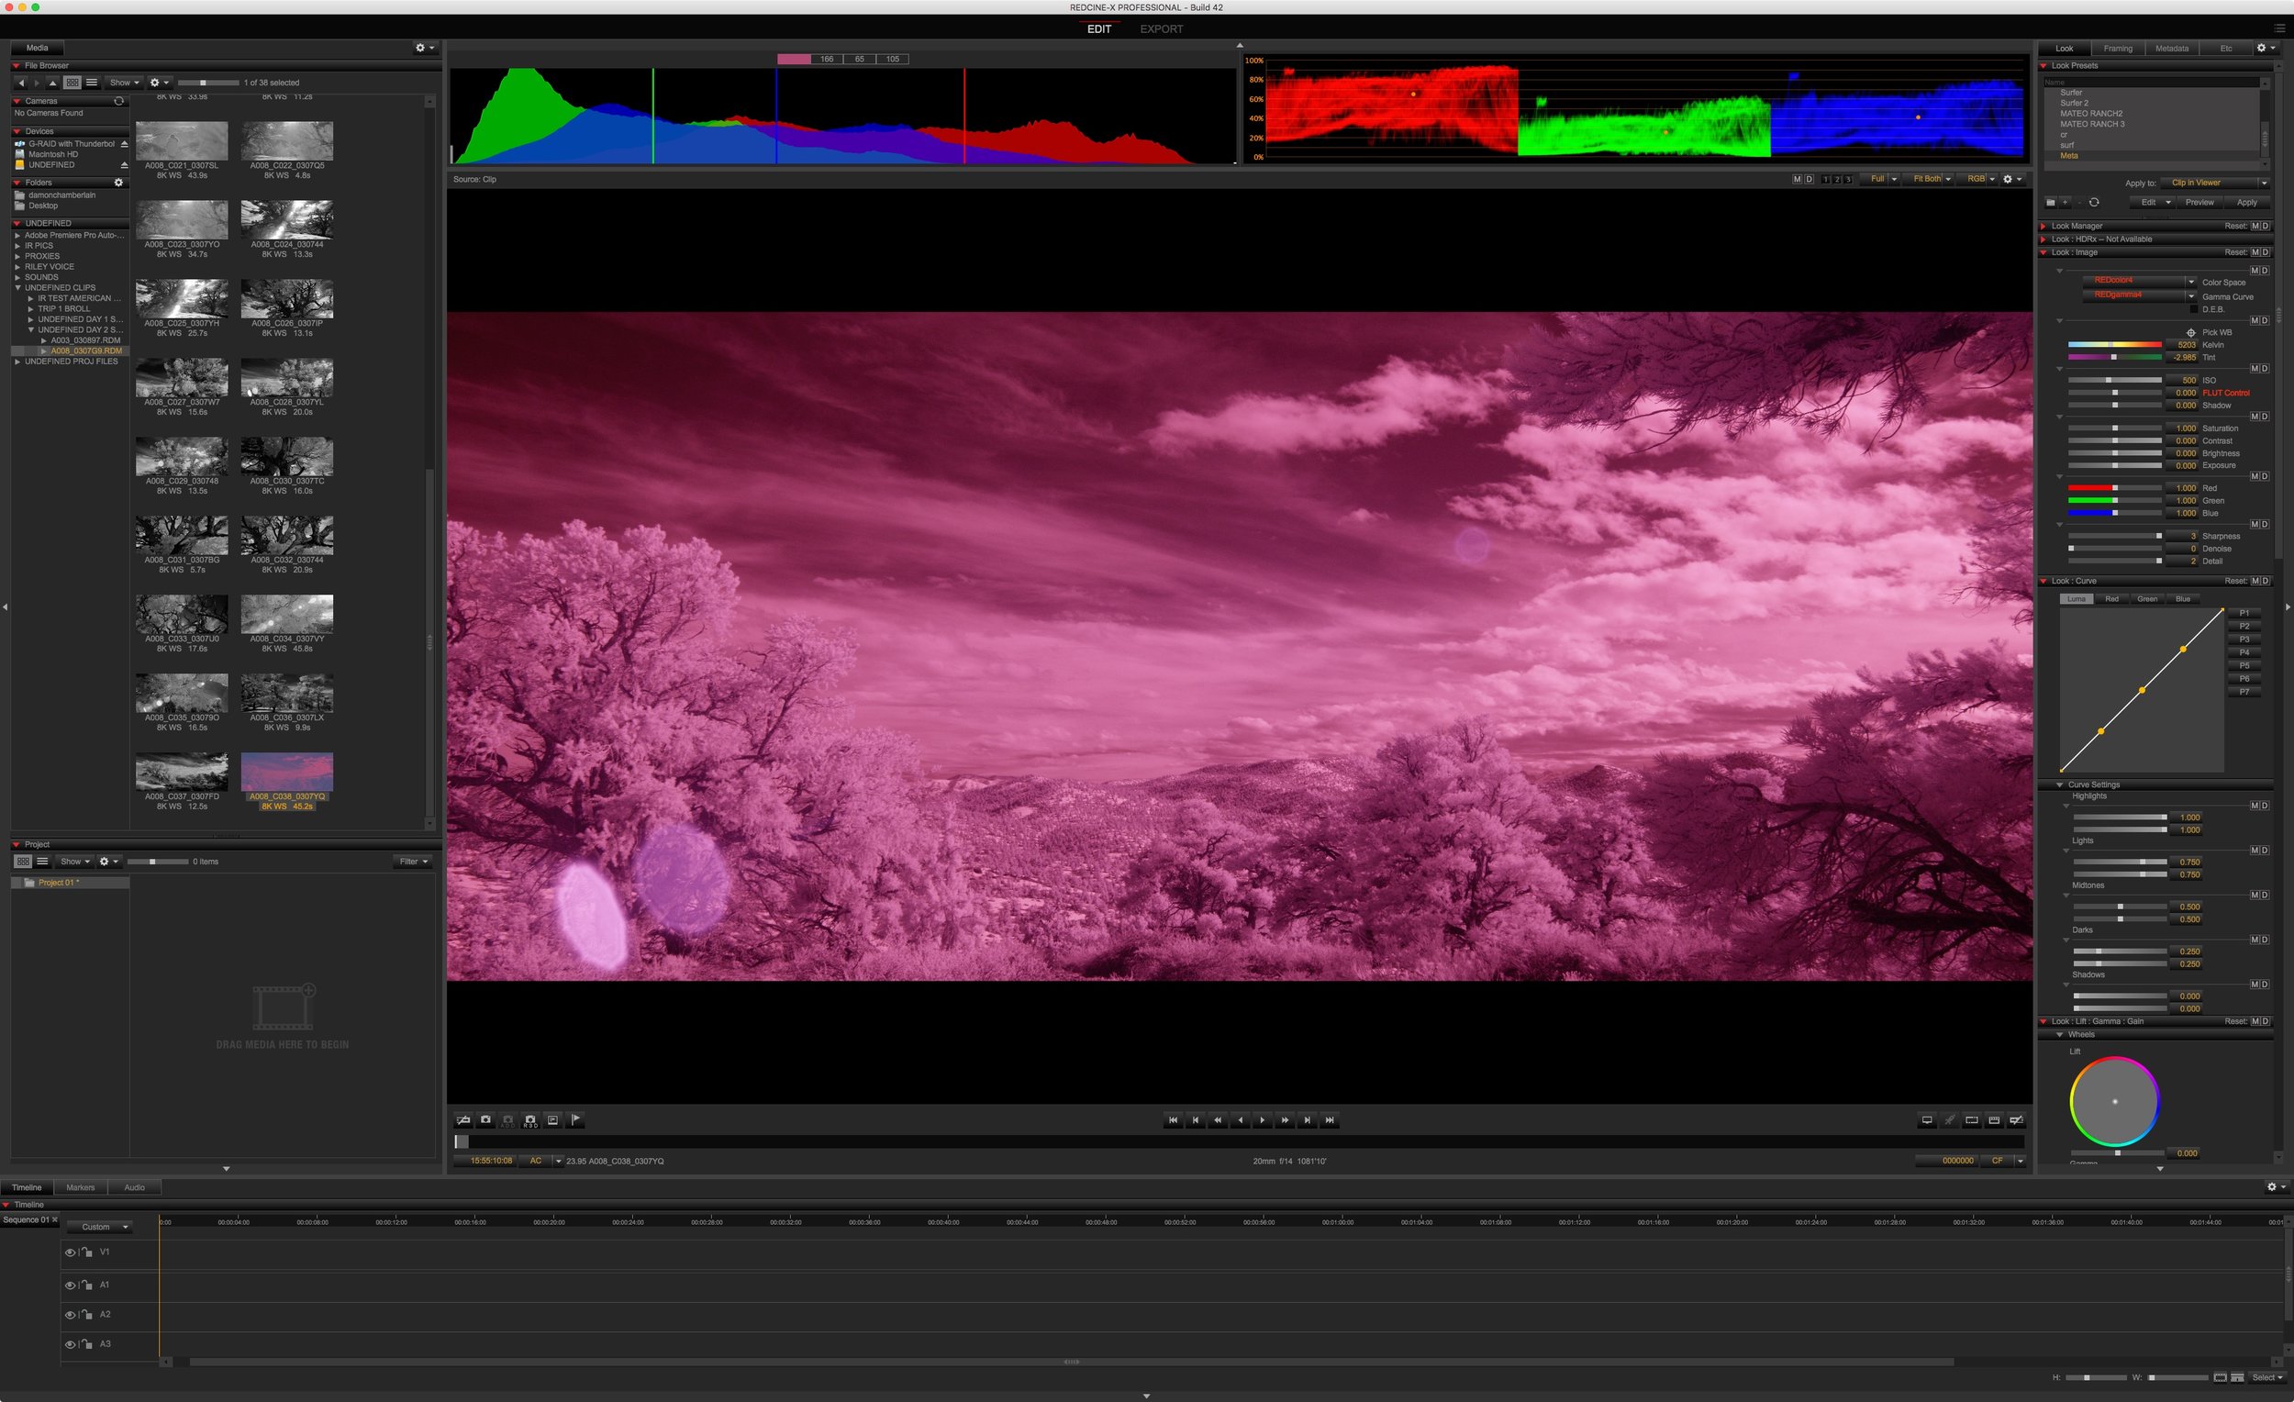This screenshot has width=2294, height=1402.
Task: Enable the D.E.B. checkbox
Action: [2193, 309]
